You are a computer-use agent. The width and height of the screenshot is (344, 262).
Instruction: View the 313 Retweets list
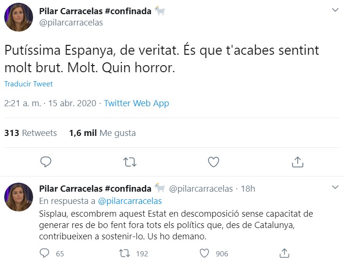(30, 133)
